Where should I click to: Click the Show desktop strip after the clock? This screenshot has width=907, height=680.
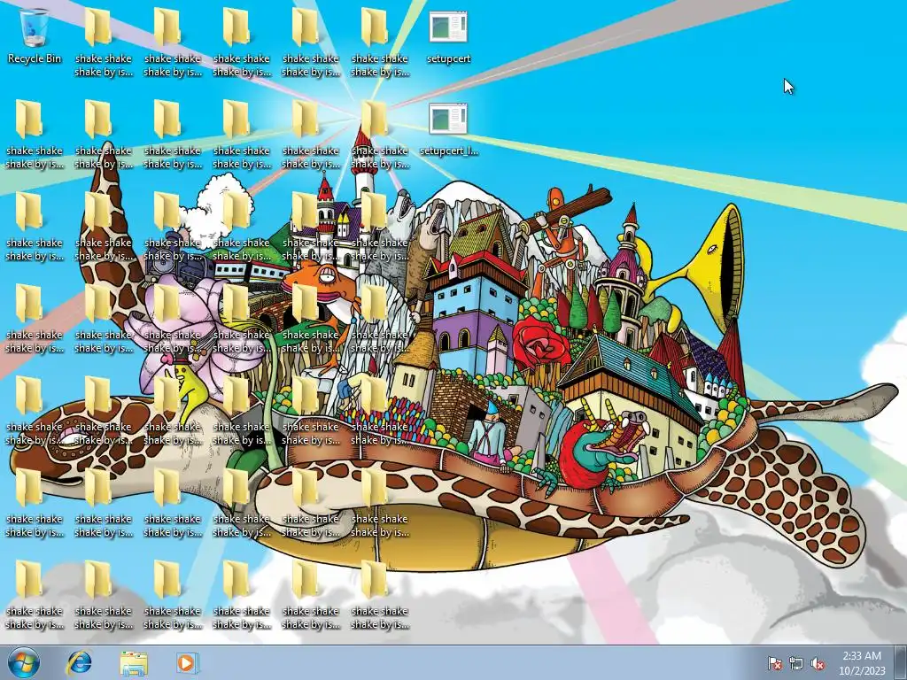tap(900, 662)
